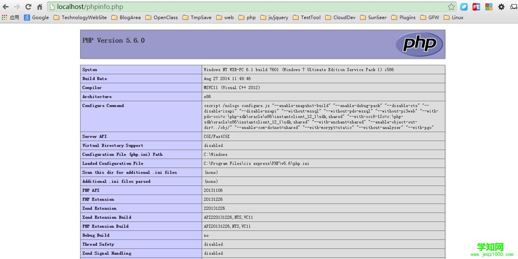Screen dimensions: 518x259
Task: Click the browser forward arrow
Action: coord(17,7)
